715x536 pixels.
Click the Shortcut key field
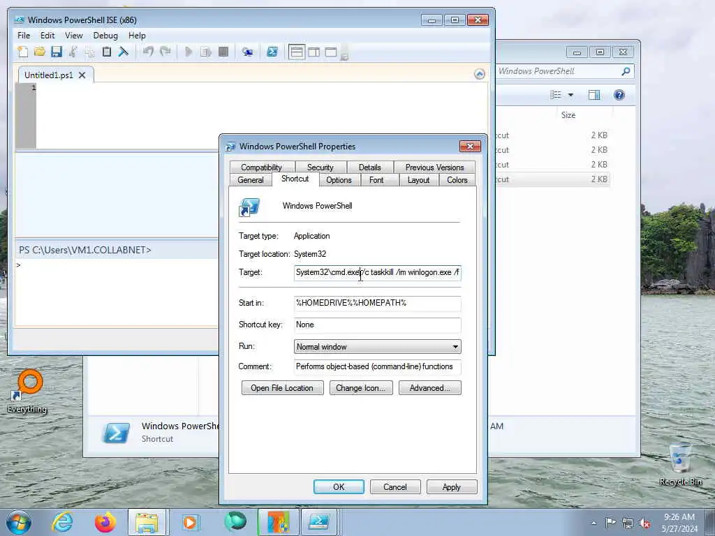coord(378,325)
